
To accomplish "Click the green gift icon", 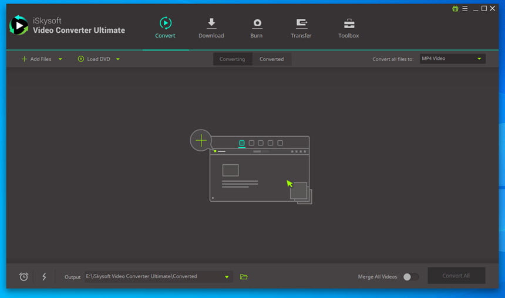I will pos(455,9).
